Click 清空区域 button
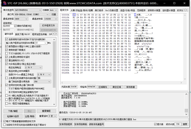The height and width of the screenshot is (129, 191). coord(117,87)
